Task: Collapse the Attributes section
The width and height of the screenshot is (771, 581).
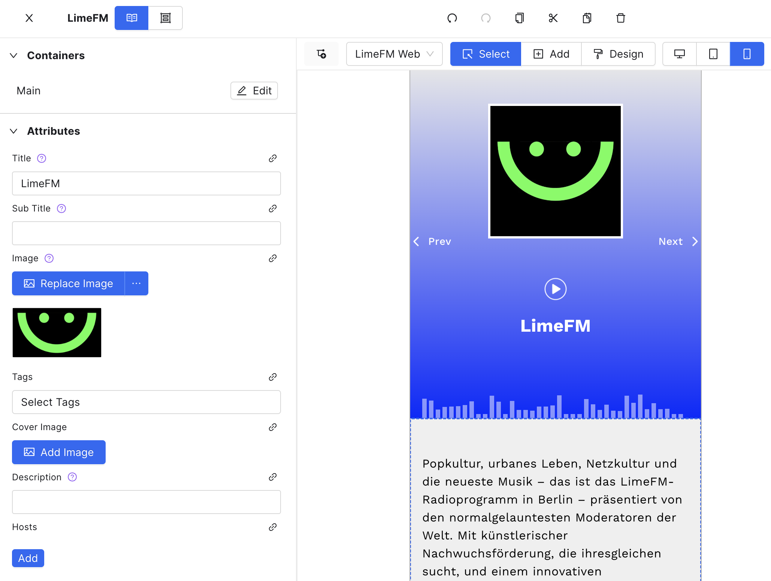Action: (x=13, y=131)
